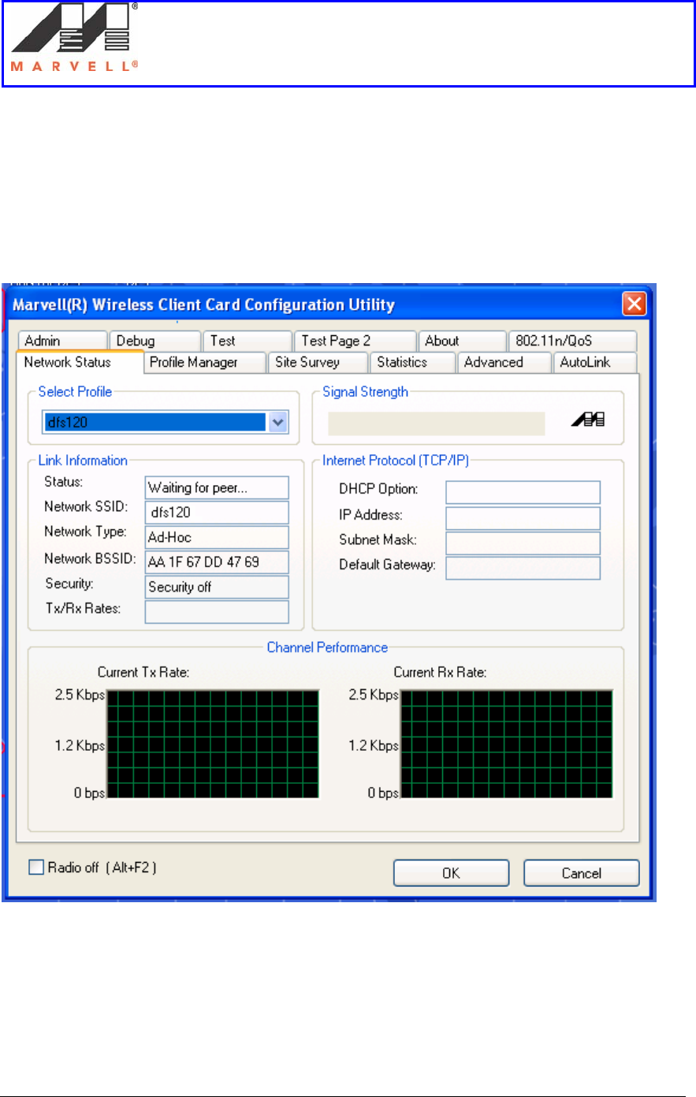The width and height of the screenshot is (696, 1097).
Task: Click the Current Rx Rate graph
Action: pos(507,744)
